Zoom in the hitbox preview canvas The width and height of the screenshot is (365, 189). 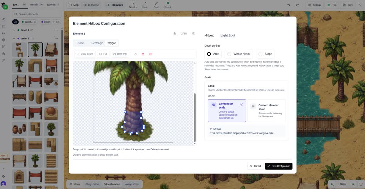[x=193, y=34]
